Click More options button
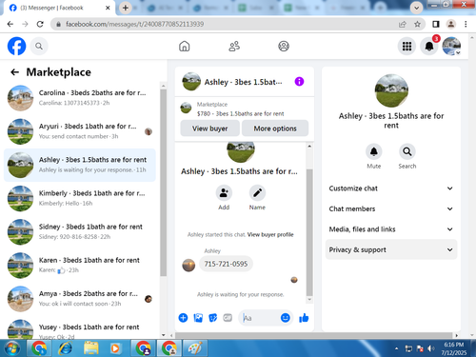The width and height of the screenshot is (476, 357). pos(275,129)
